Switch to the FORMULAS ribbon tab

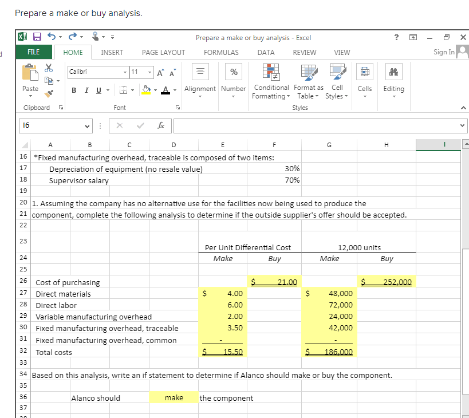point(221,52)
